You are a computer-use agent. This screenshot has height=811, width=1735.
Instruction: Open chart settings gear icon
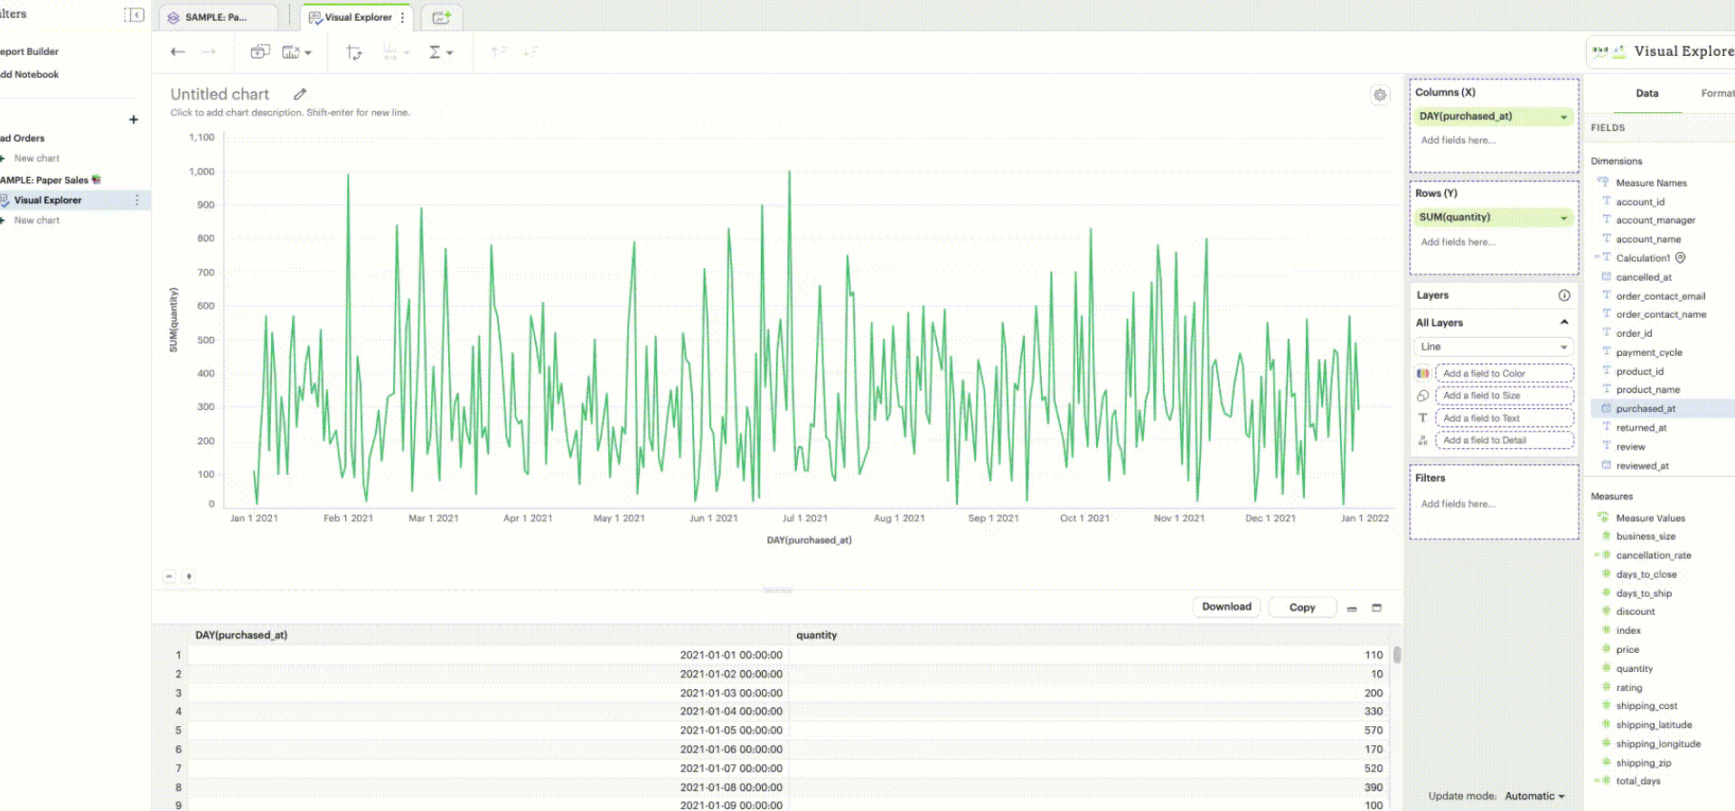point(1380,95)
